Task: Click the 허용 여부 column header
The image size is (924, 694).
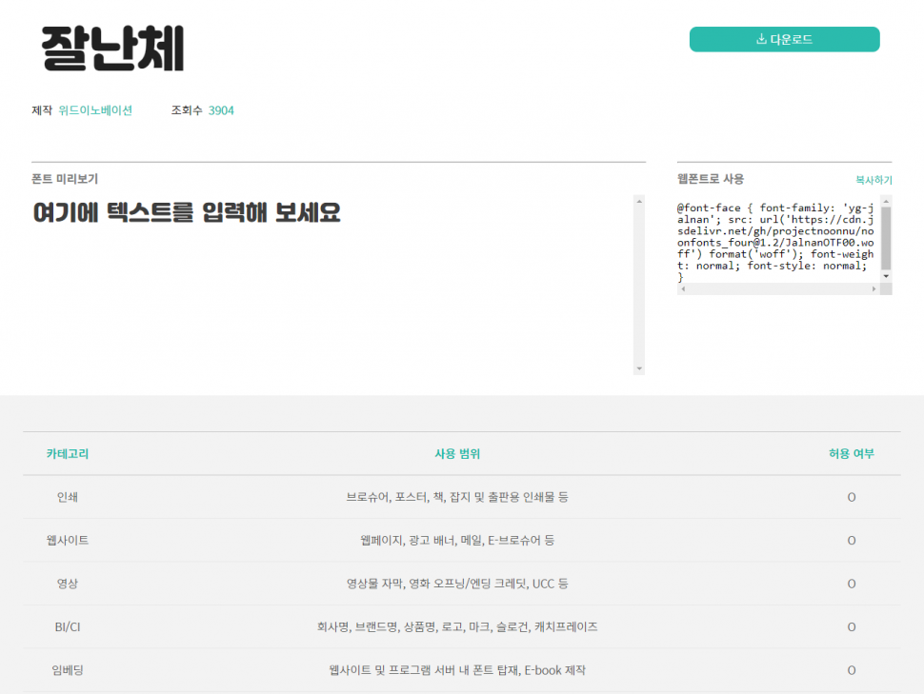Action: [x=851, y=454]
